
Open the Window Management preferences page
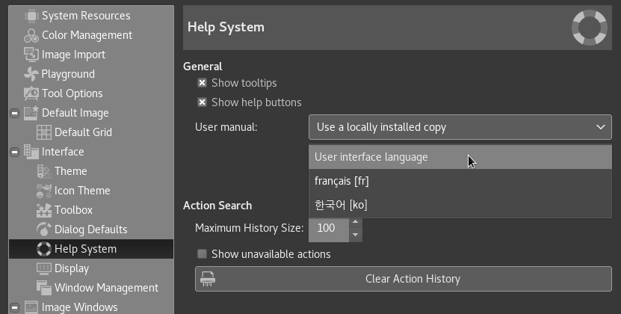tap(106, 288)
